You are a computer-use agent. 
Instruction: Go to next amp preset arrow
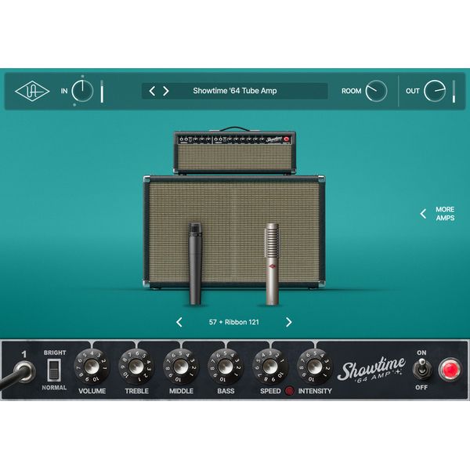tap(165, 91)
